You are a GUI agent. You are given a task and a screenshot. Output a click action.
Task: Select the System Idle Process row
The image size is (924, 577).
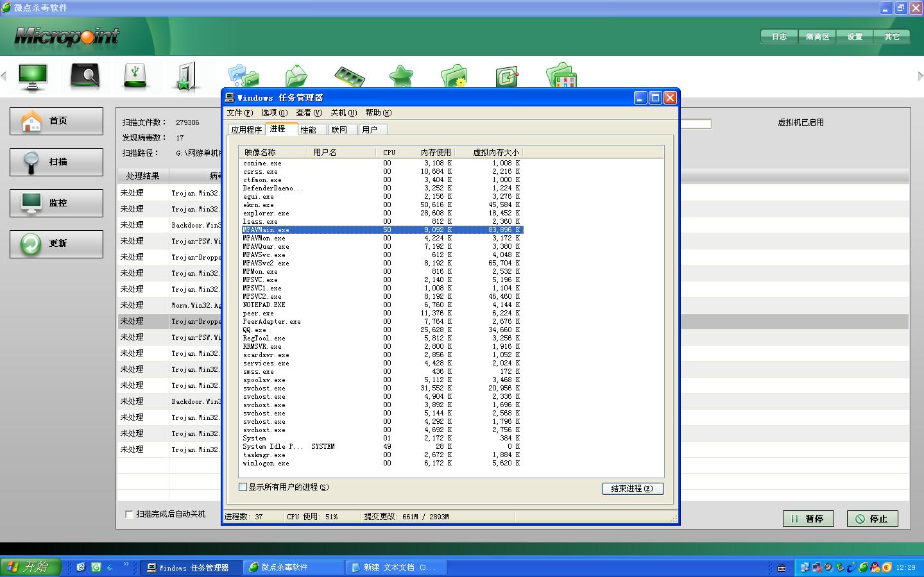pos(382,447)
